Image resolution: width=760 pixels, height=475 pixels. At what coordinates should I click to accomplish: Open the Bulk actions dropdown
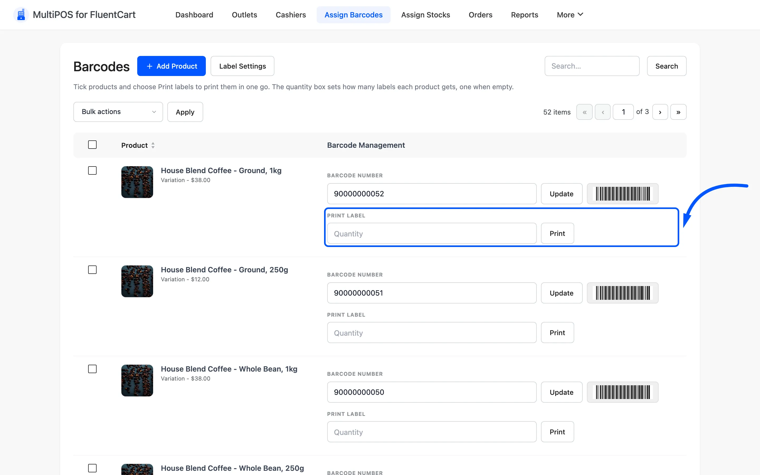(x=118, y=112)
